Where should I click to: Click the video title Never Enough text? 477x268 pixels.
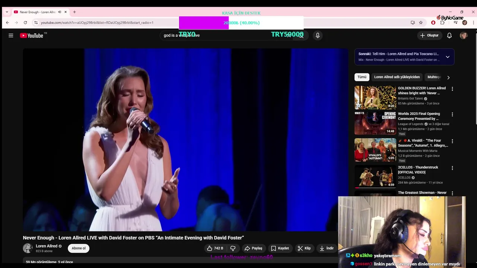pos(133,238)
